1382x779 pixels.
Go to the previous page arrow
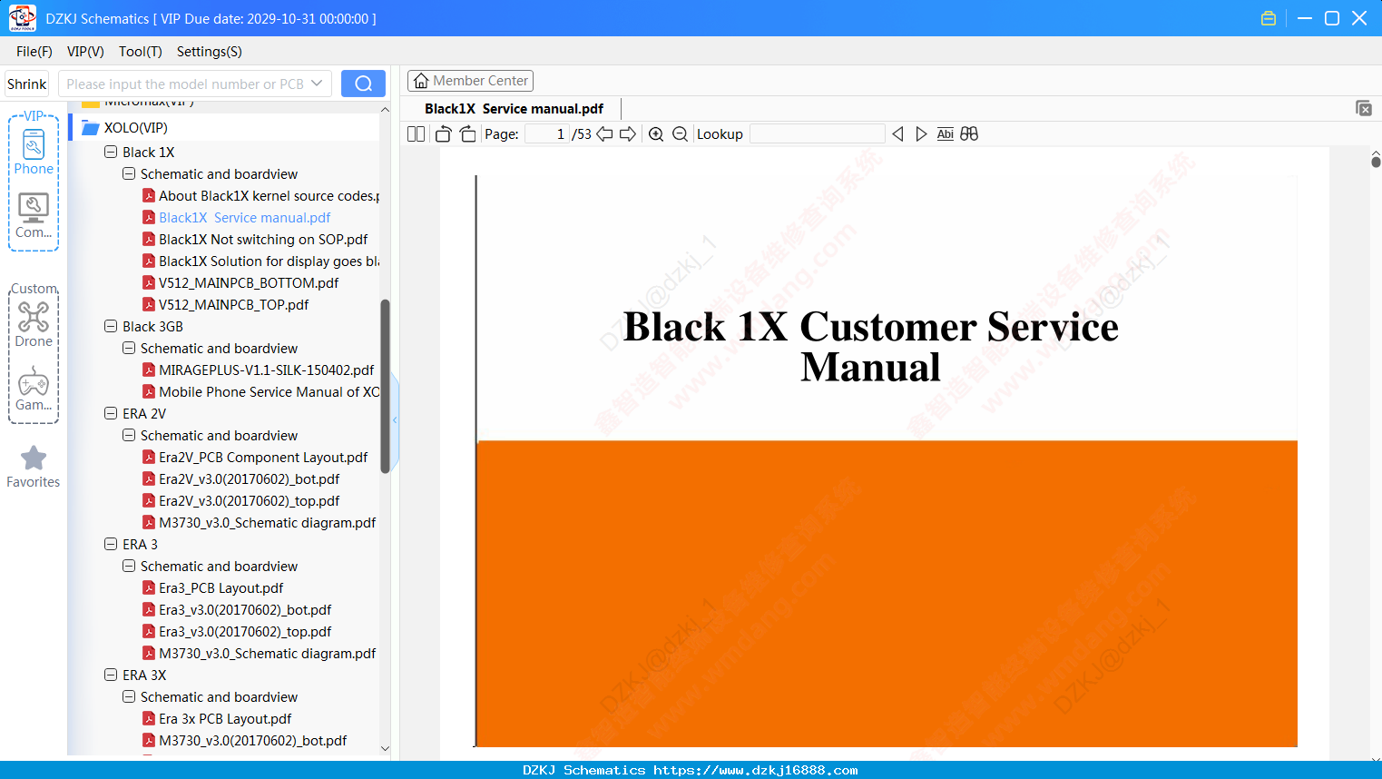tap(604, 134)
